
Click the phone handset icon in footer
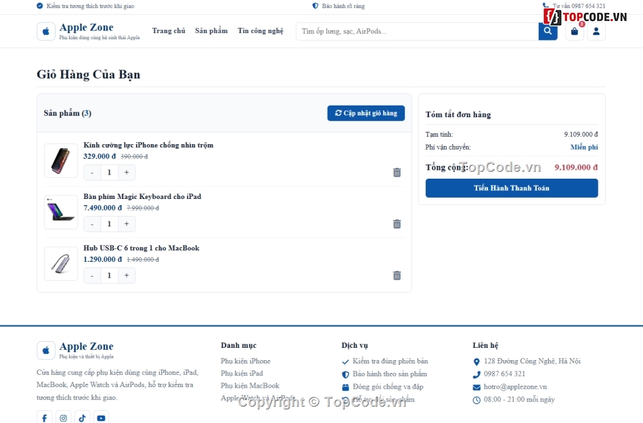pyautogui.click(x=476, y=374)
